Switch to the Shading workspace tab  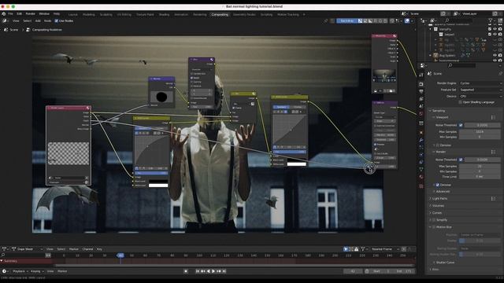click(x=164, y=14)
